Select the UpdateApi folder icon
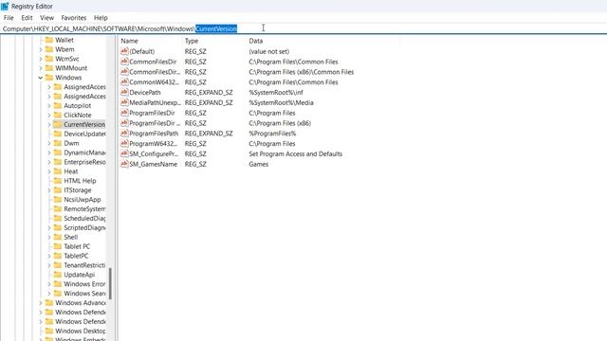Screen dimensions: 607x341 tap(58, 275)
